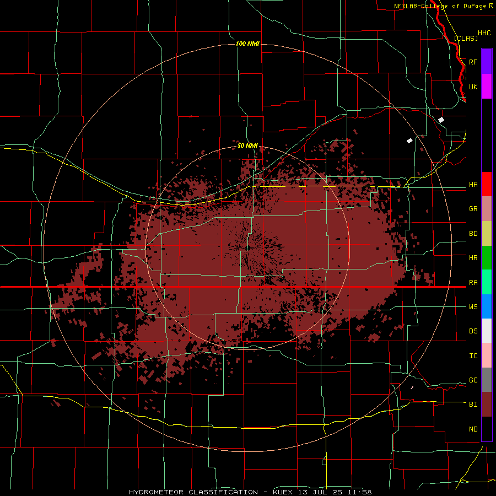Image resolution: width=496 pixels, height=496 pixels.
Task: Click the ND black legend swatch
Action: 487,429
